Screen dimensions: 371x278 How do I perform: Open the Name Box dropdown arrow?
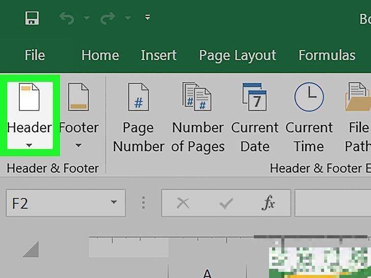click(114, 204)
